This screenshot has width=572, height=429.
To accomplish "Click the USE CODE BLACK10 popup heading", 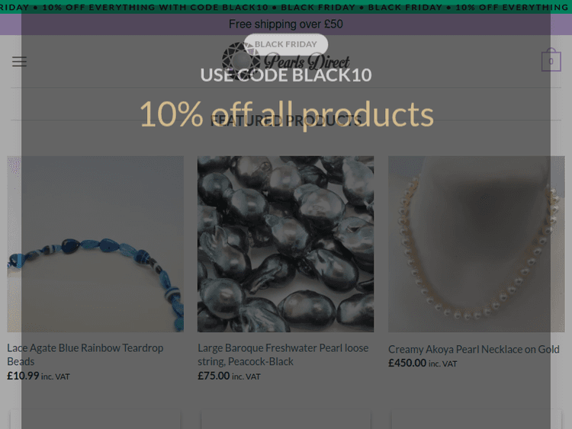I will pos(285,75).
